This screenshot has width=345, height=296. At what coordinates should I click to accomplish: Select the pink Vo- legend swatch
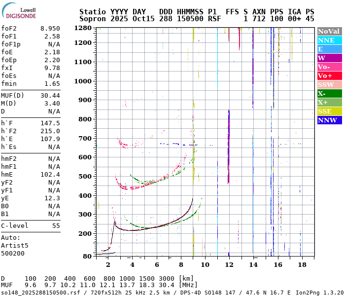point(329,67)
